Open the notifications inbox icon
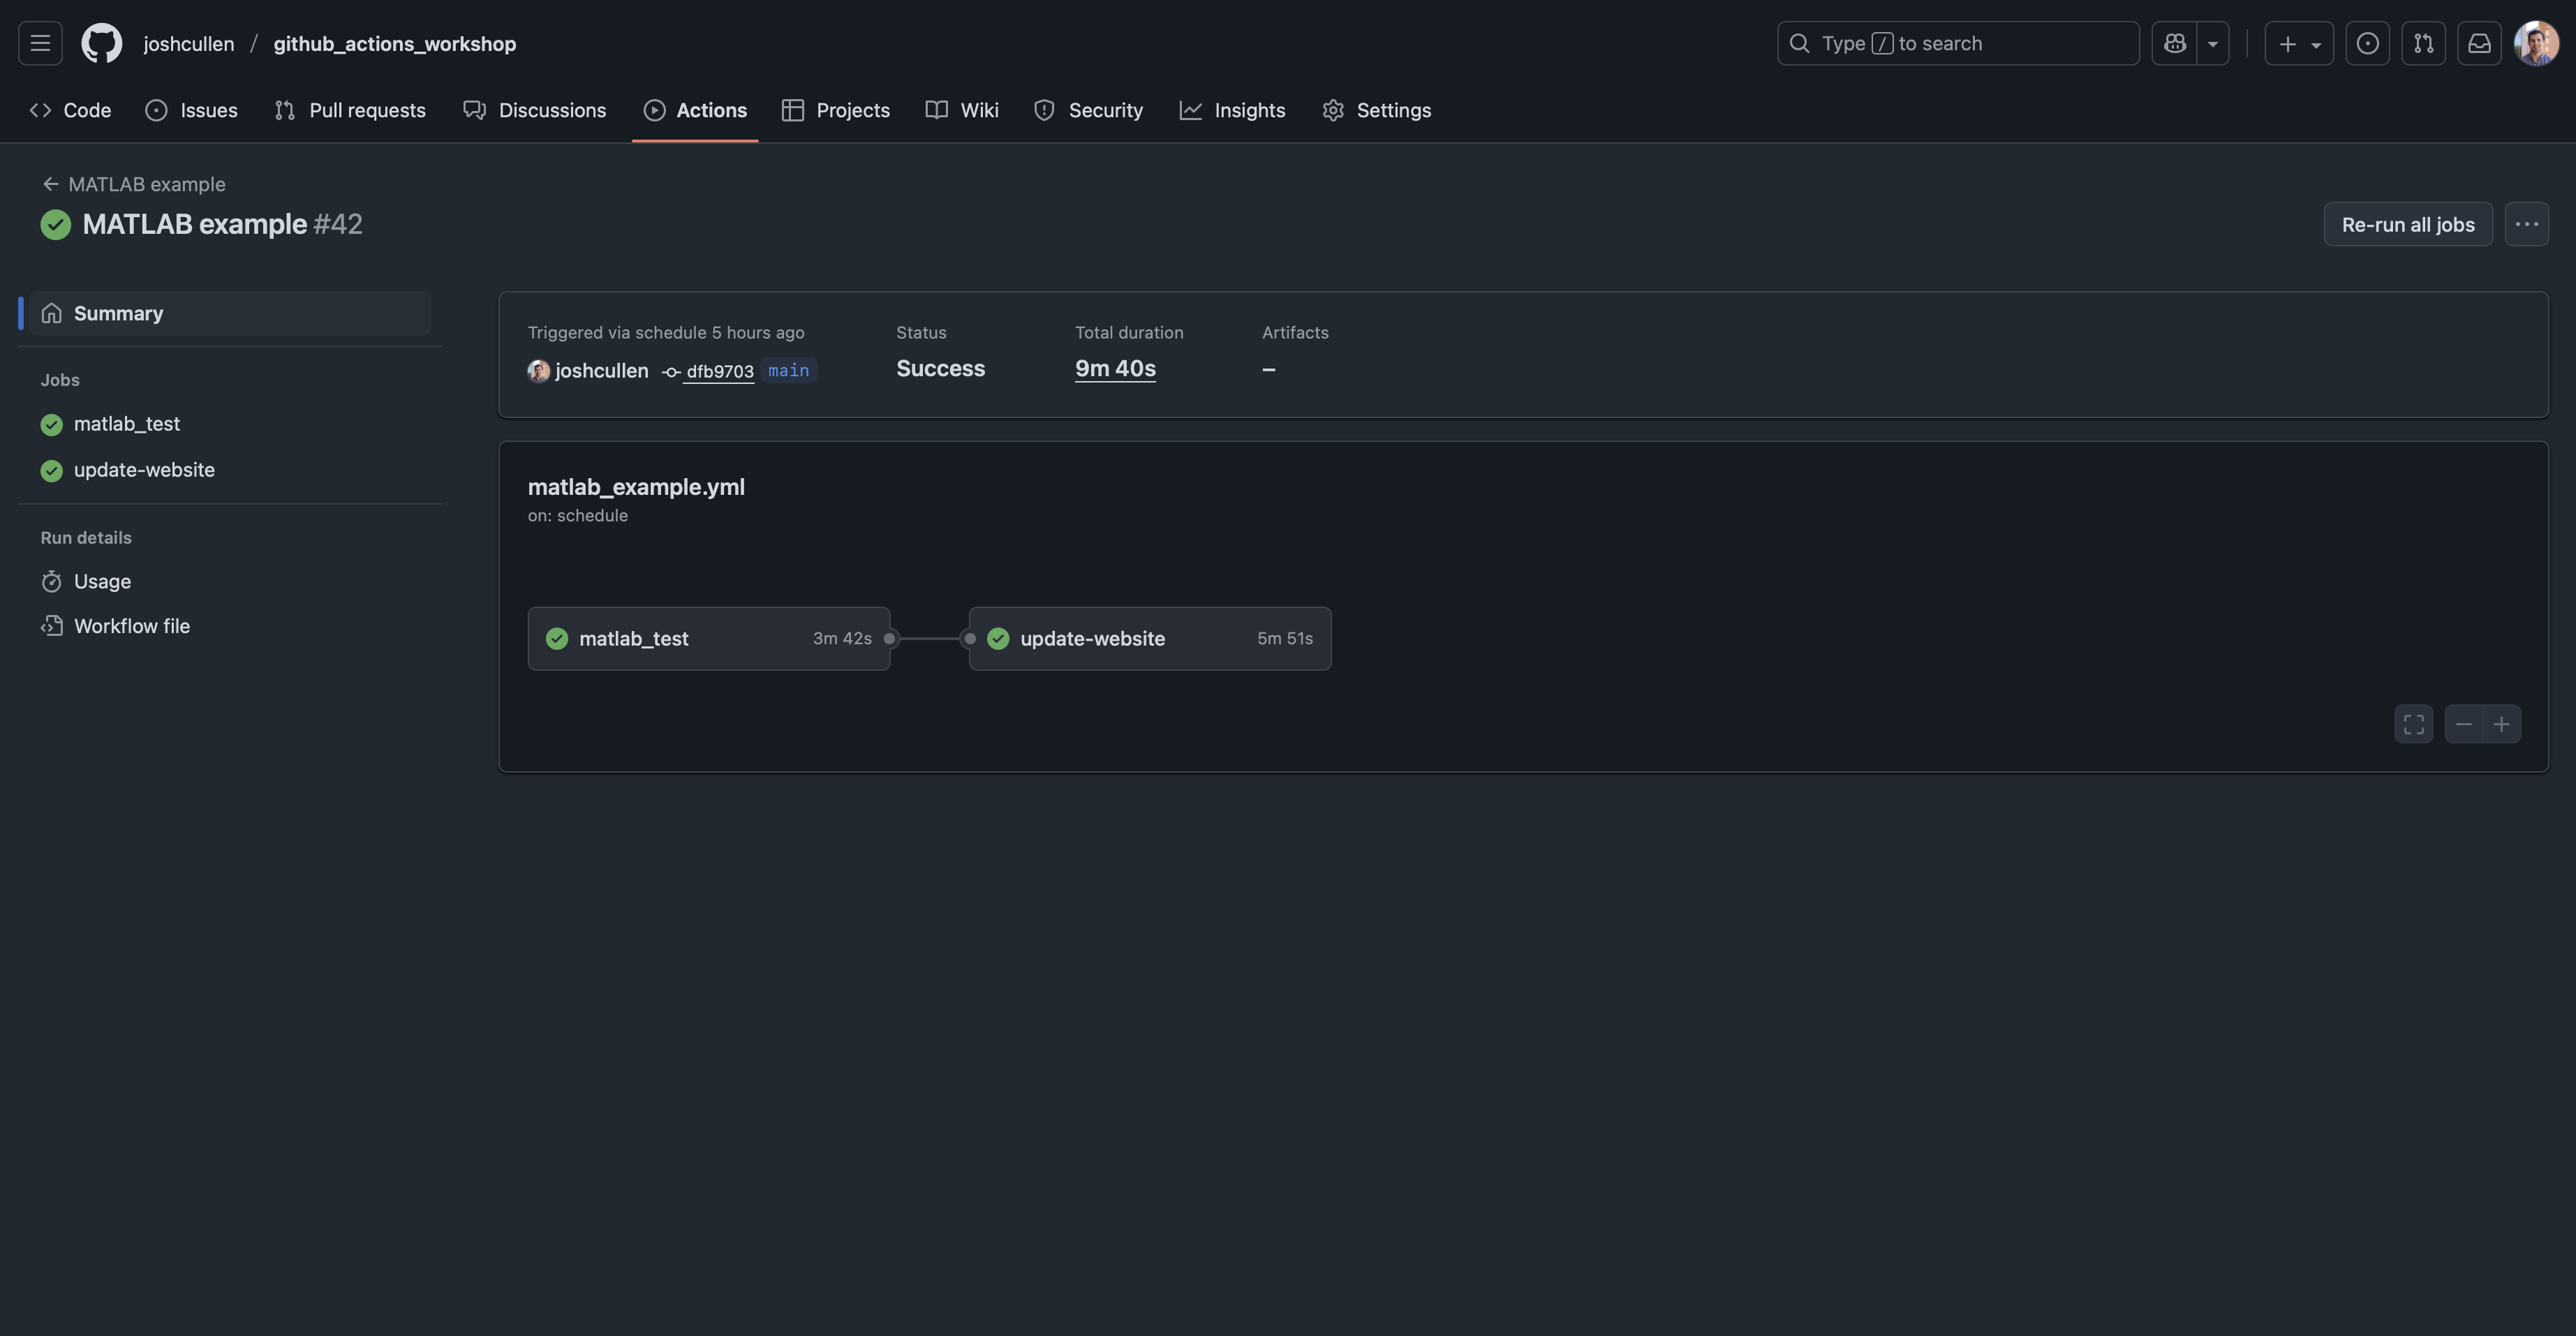The height and width of the screenshot is (1336, 2576). pos(2479,43)
